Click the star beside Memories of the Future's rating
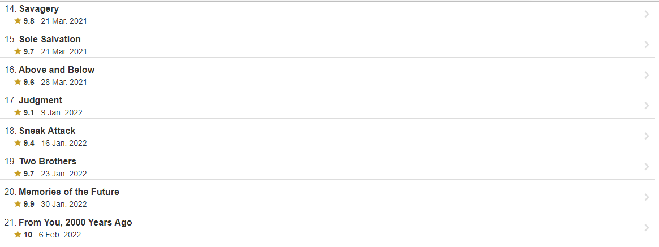This screenshot has height=247, width=659. coord(18,204)
